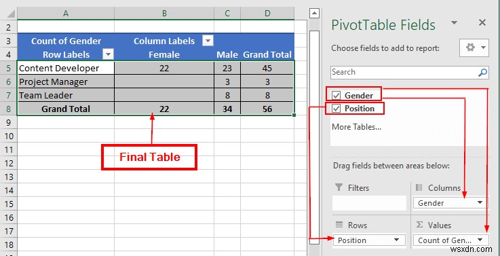The image size is (500, 256).
Task: Click the Filters funnel icon
Action: 339,187
